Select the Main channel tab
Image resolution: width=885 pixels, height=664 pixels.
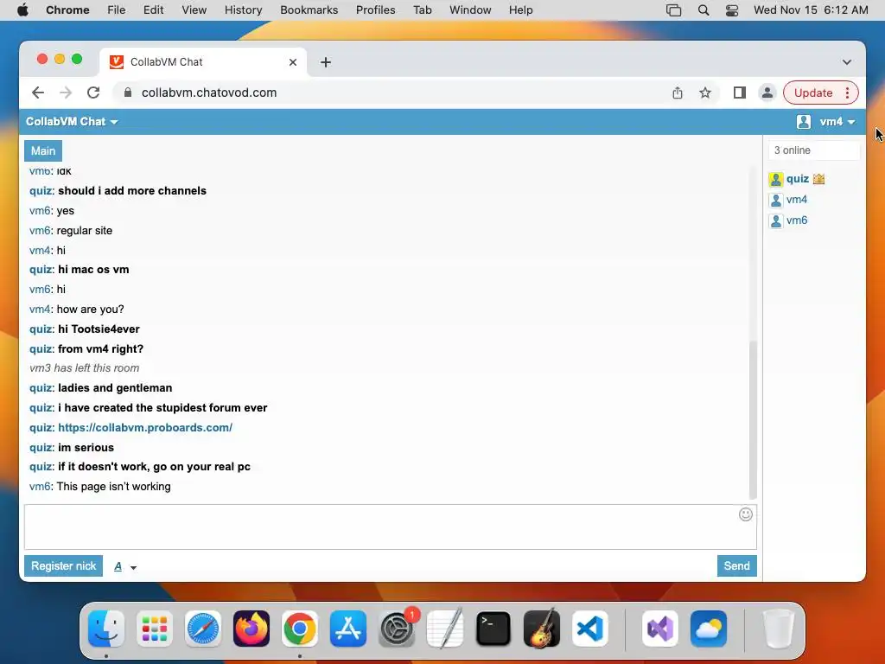(x=43, y=150)
